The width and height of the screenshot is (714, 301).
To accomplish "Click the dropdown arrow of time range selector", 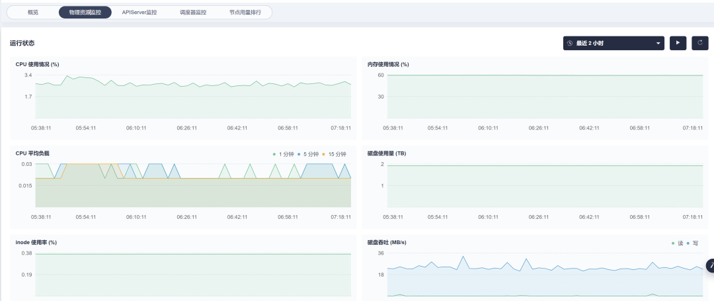I will click(x=658, y=43).
